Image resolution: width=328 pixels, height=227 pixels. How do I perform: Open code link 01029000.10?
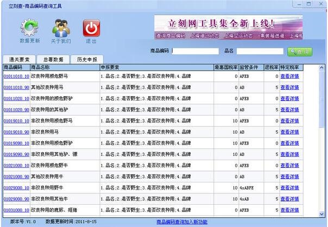16,188
